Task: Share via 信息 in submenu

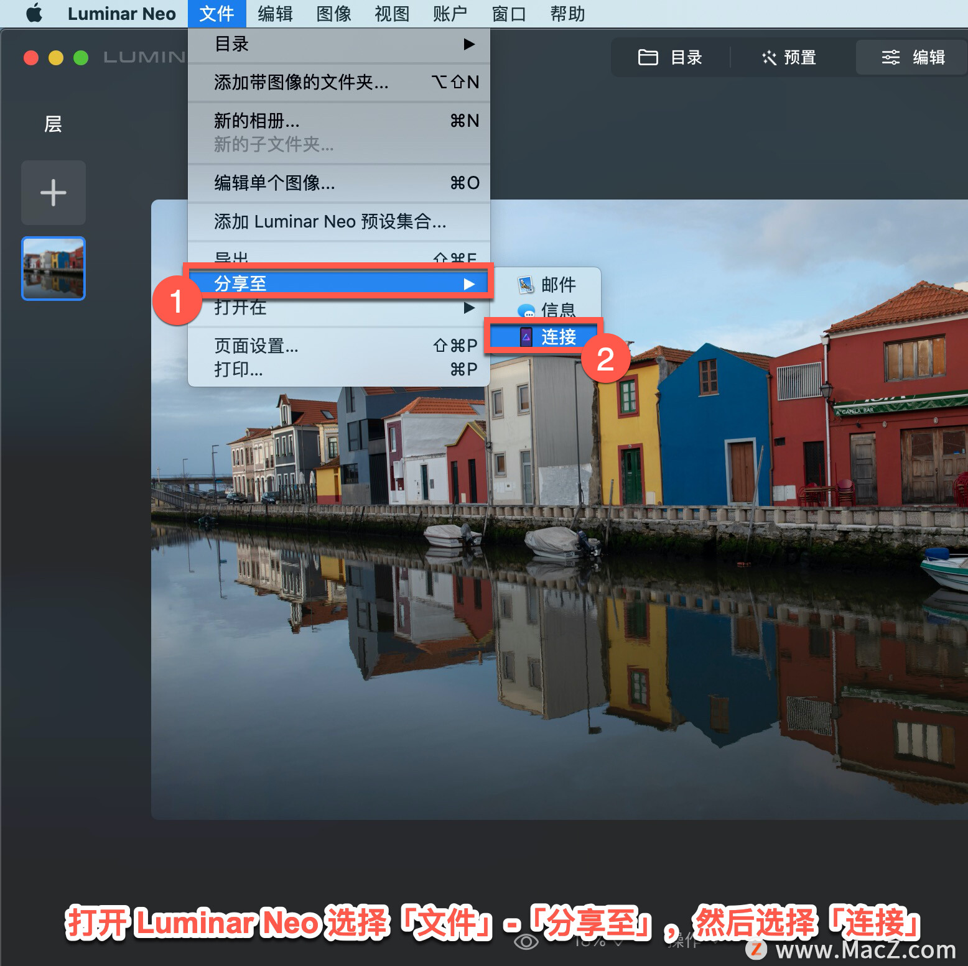Action: pos(546,310)
